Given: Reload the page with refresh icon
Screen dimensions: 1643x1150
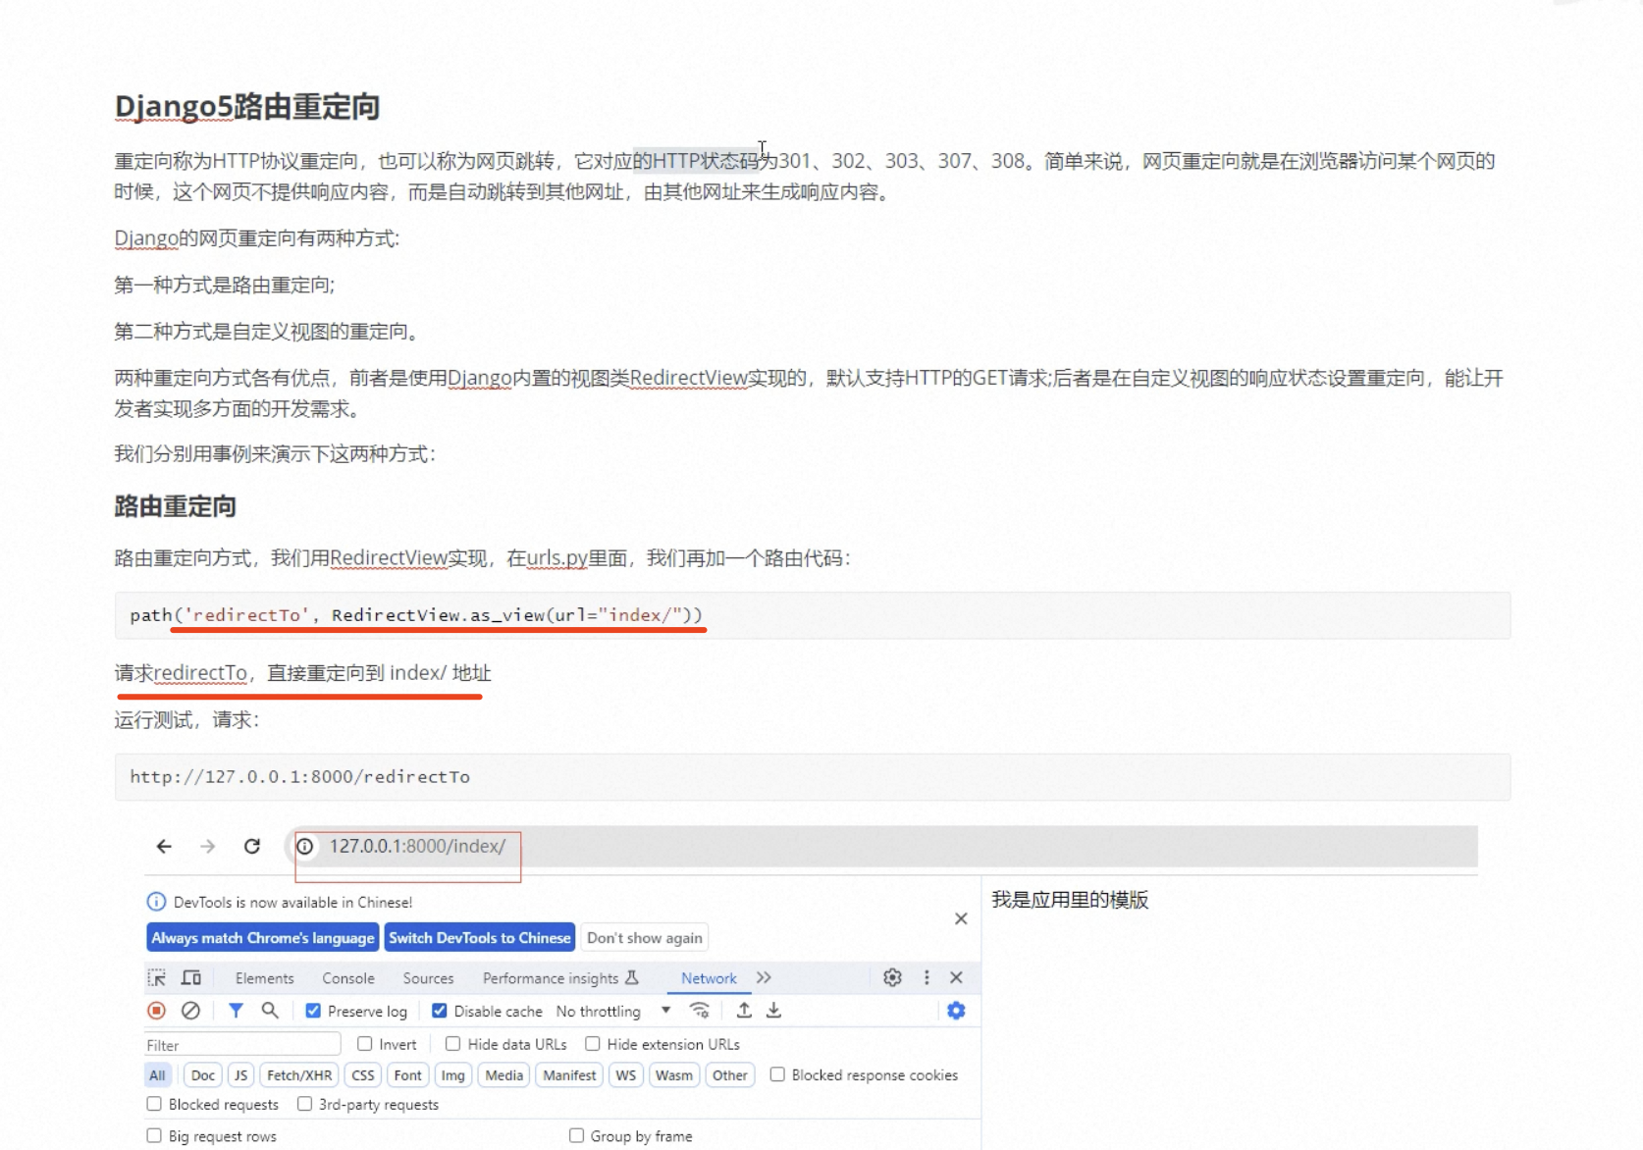Looking at the screenshot, I should click(252, 846).
